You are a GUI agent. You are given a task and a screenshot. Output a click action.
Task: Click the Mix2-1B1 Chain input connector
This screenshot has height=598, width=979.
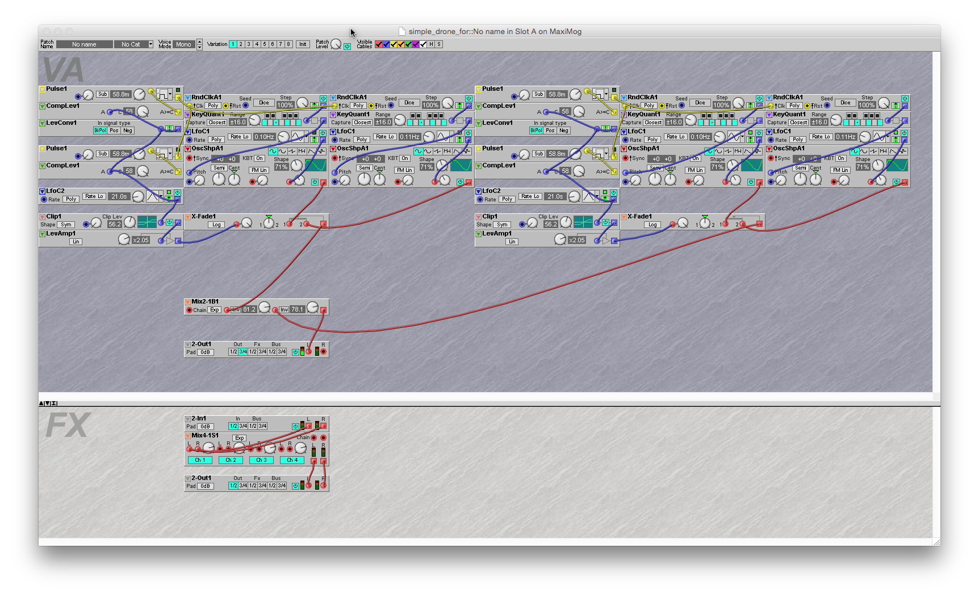coord(189,310)
